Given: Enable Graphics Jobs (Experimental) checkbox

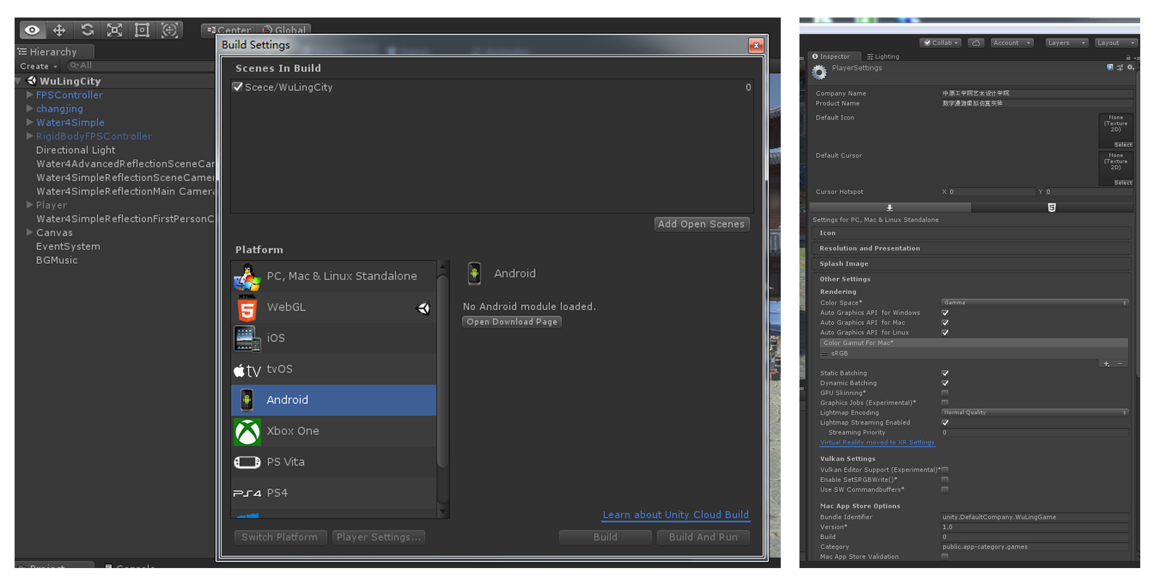Looking at the screenshot, I should [945, 403].
